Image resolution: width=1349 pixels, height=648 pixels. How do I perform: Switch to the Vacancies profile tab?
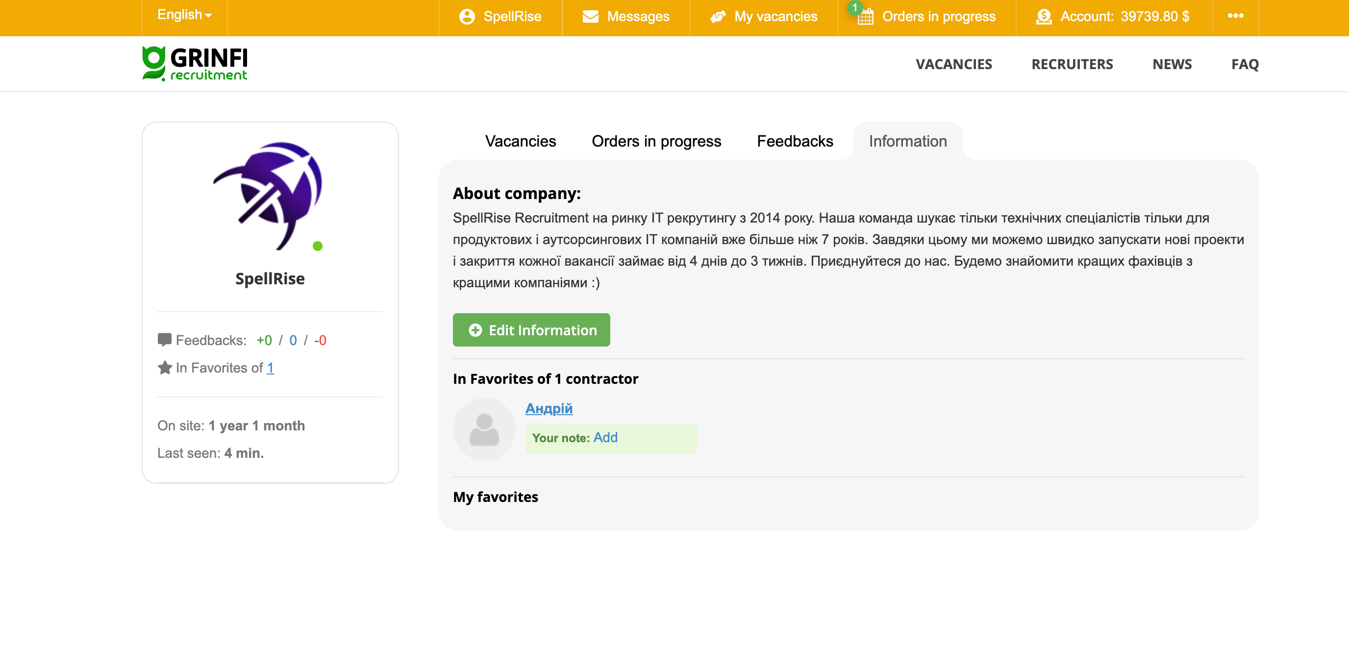click(x=520, y=141)
